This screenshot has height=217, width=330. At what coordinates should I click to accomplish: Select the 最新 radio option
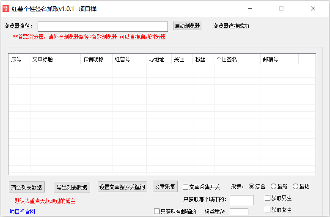(274, 187)
